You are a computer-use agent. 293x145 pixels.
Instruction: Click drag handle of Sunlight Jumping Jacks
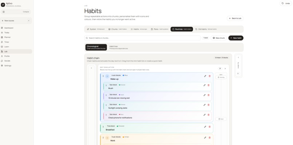(106, 105)
